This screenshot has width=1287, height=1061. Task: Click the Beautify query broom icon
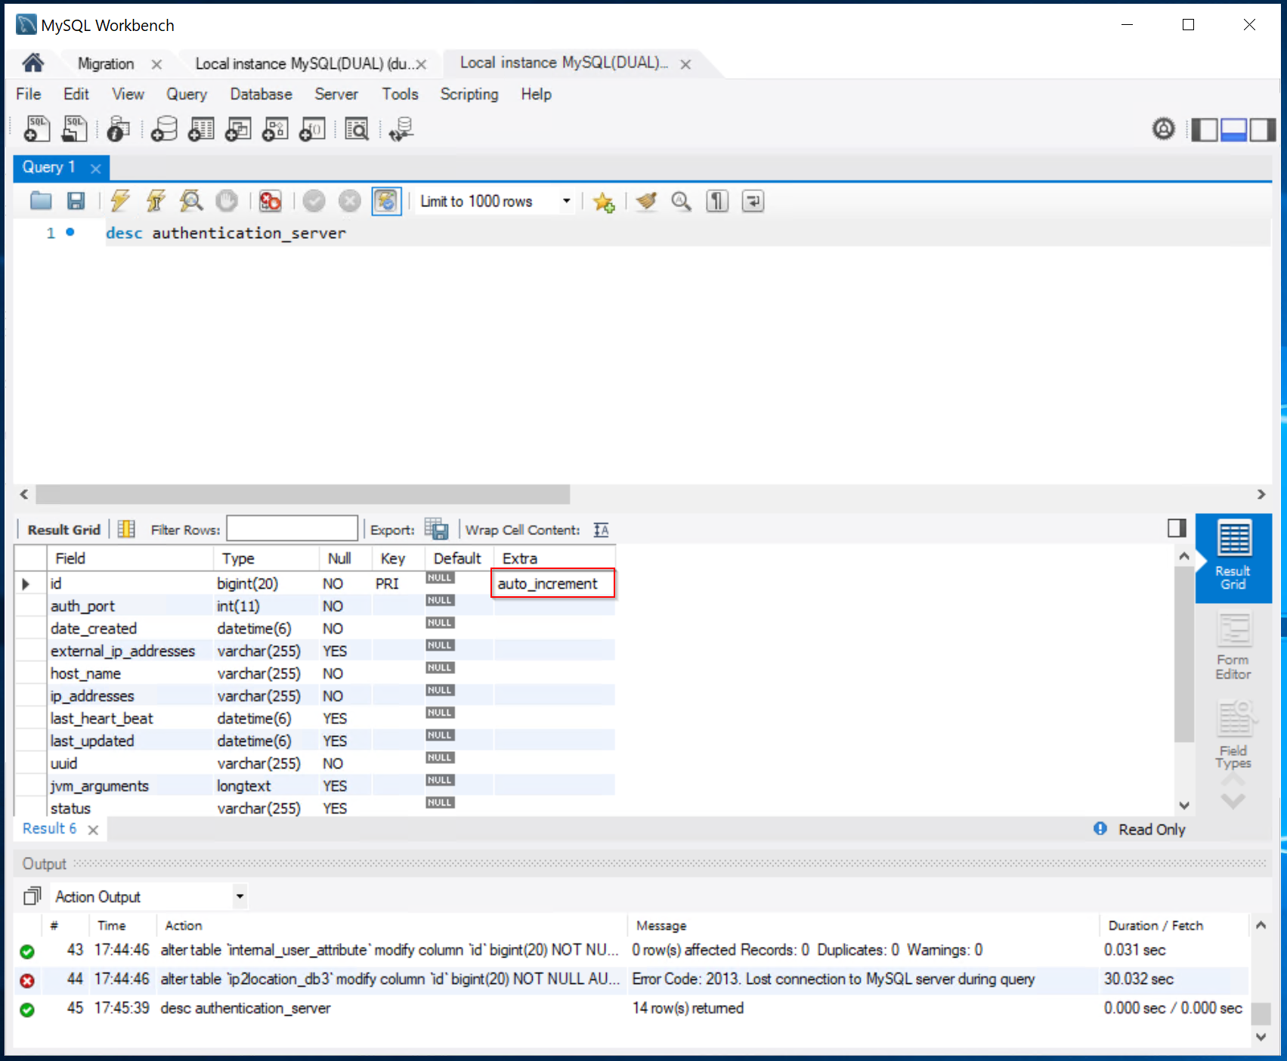[x=646, y=201]
